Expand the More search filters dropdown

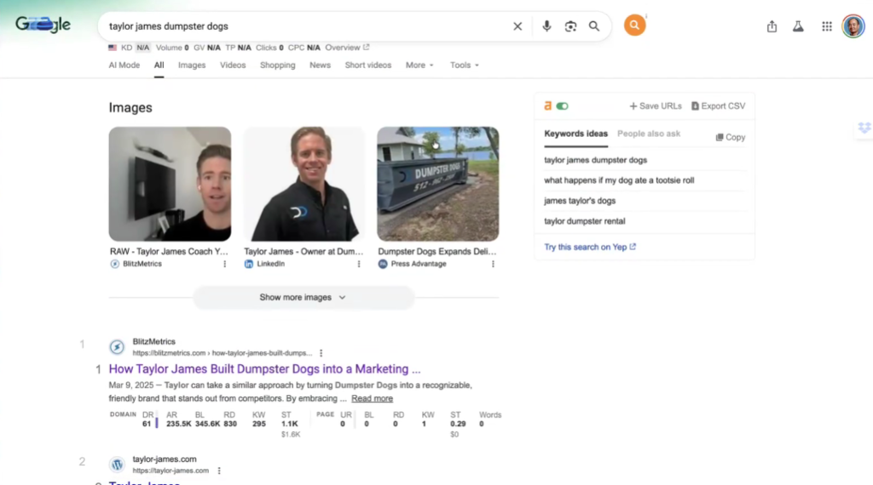click(x=419, y=66)
